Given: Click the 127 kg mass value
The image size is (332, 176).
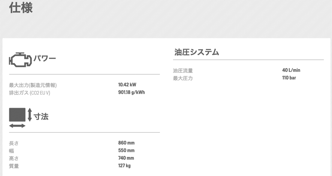Looking at the screenshot, I should [x=124, y=166].
